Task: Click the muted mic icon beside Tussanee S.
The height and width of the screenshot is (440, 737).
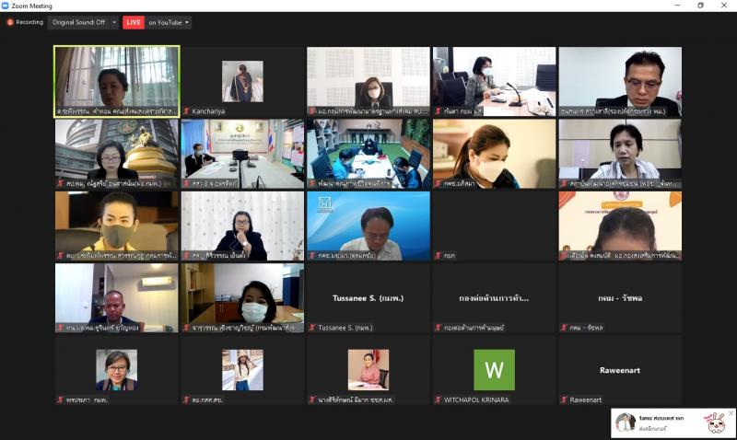Action: 312,328
